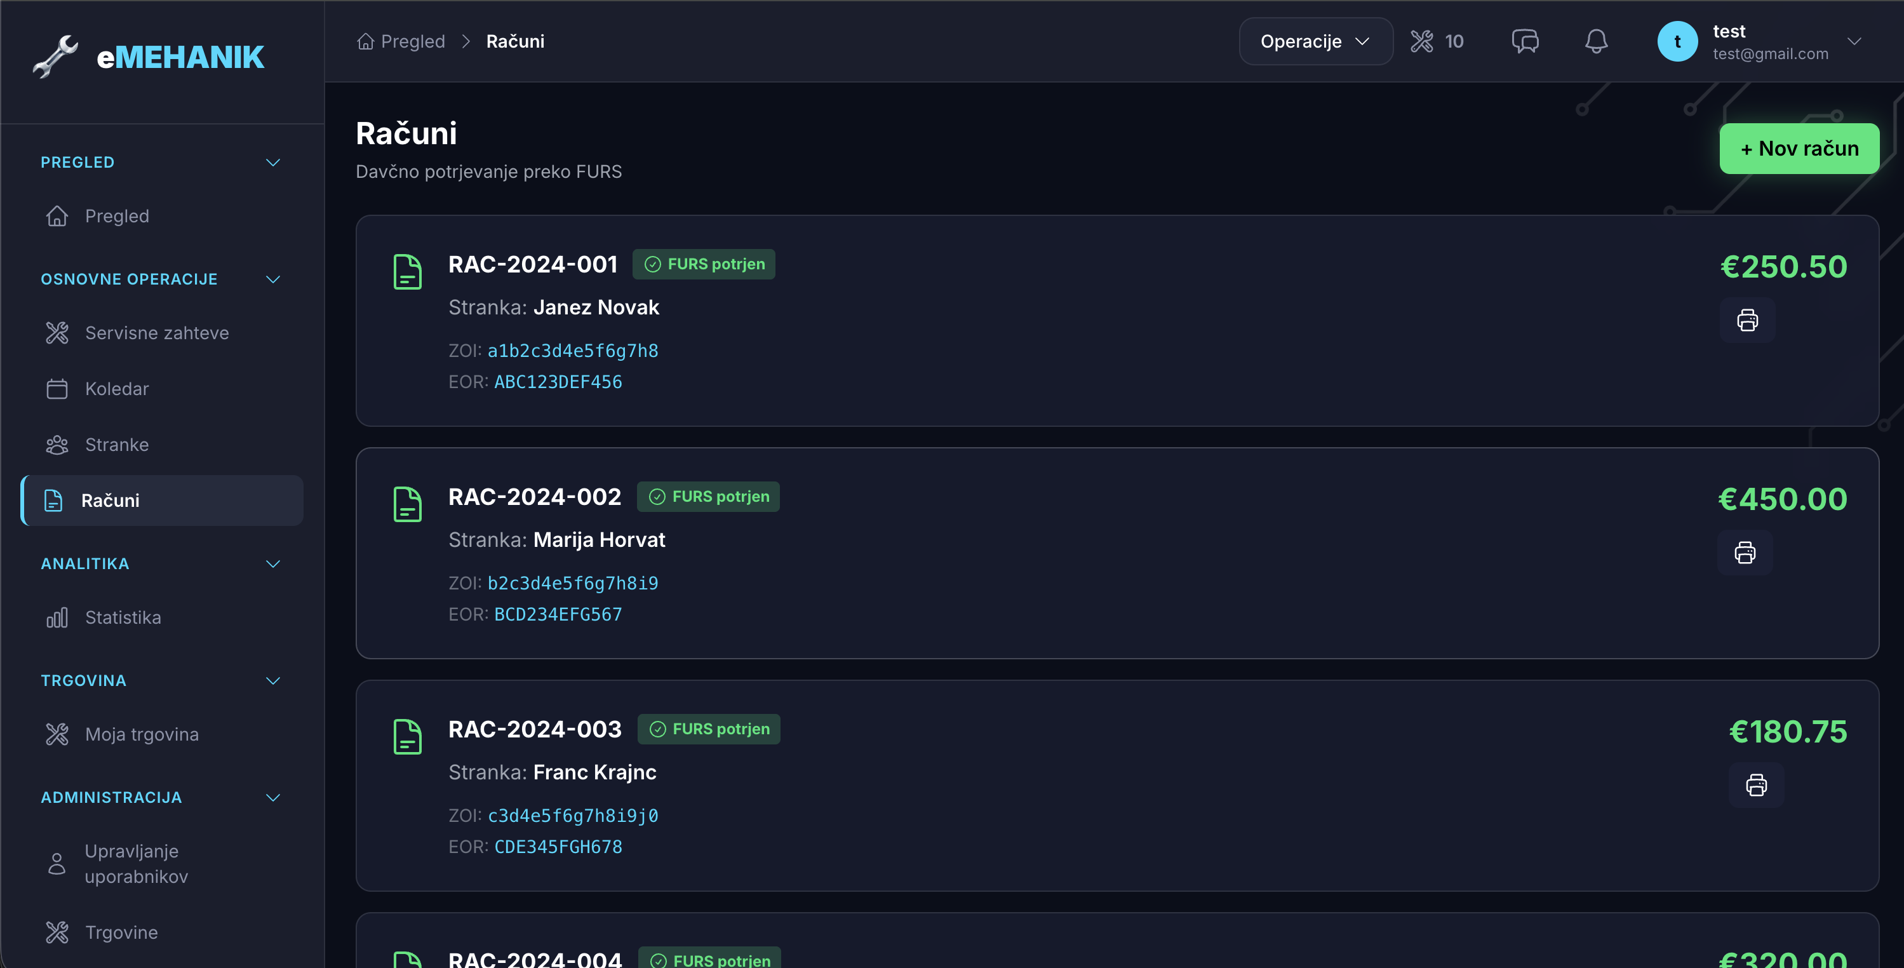Collapse the Osnovne operacije section
1904x968 pixels.
pyautogui.click(x=272, y=279)
